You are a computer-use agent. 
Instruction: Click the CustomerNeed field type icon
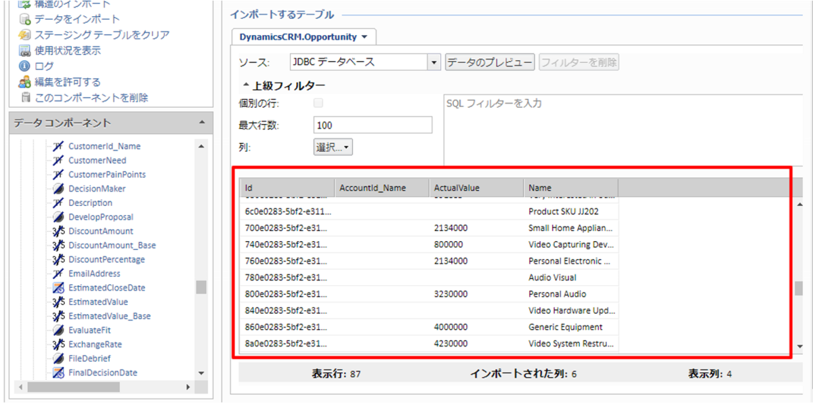tap(58, 161)
